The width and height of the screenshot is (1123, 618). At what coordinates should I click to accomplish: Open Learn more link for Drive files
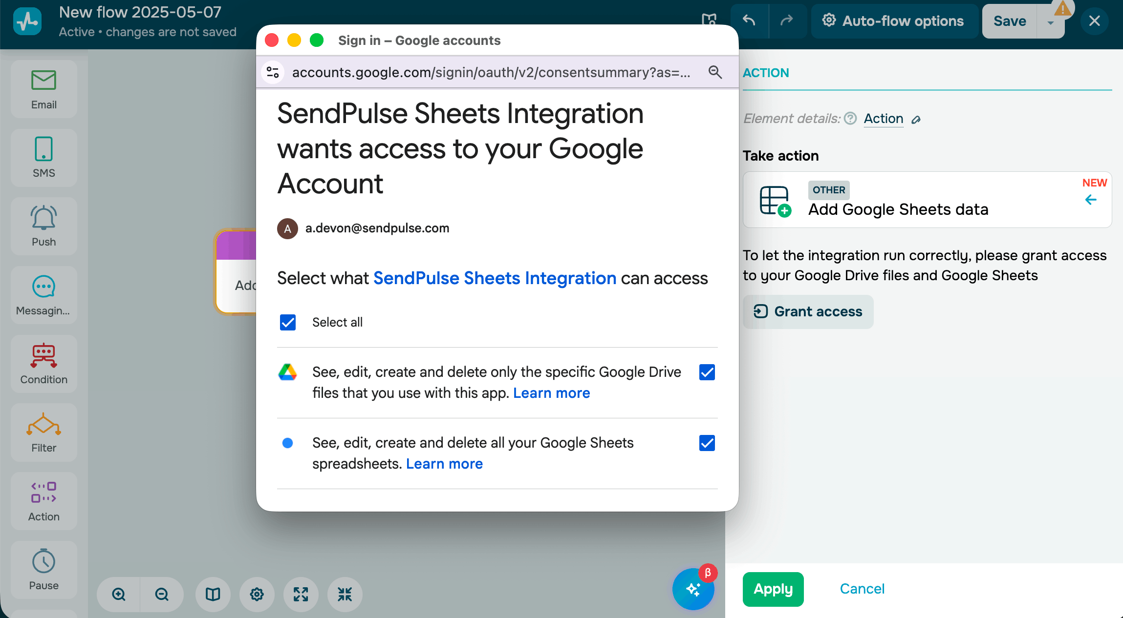coord(551,393)
